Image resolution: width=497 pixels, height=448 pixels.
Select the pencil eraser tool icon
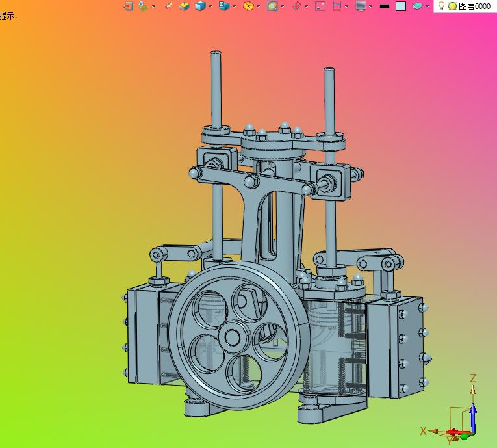(169, 6)
